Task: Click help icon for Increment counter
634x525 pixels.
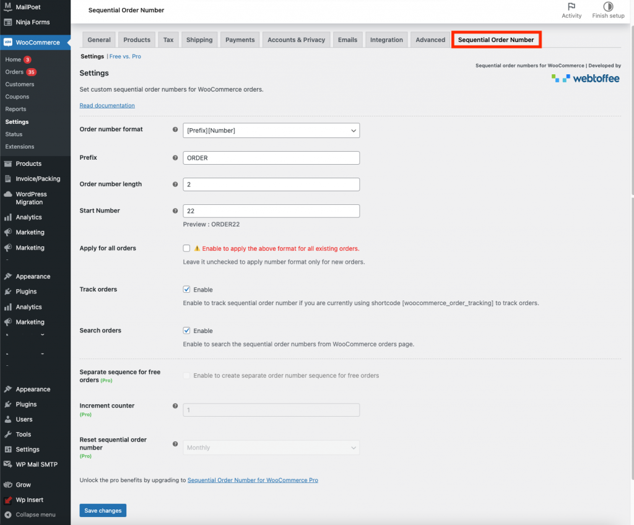Action: (175, 406)
